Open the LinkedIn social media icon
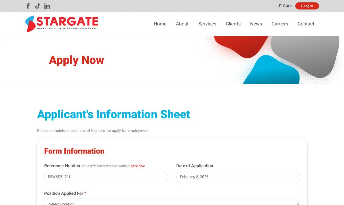344x205 pixels. [x=47, y=6]
